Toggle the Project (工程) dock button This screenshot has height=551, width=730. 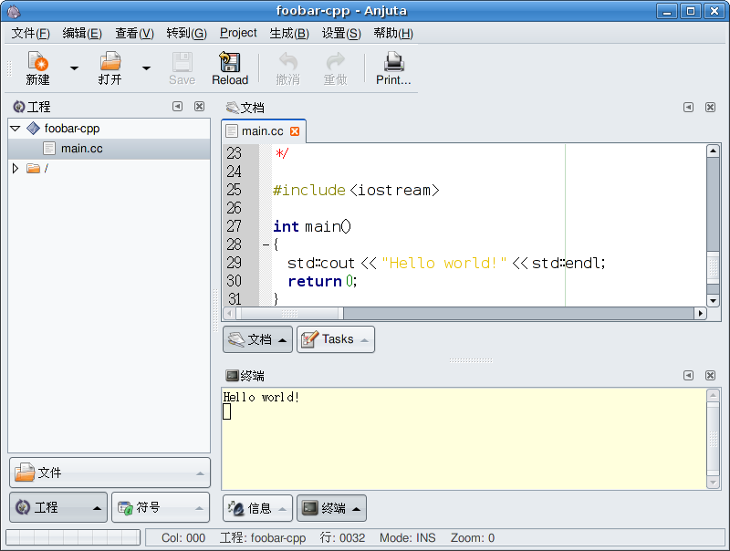pos(58,507)
